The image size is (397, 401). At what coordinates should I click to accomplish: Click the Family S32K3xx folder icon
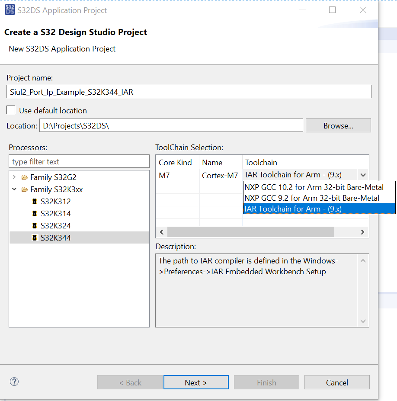(25, 189)
